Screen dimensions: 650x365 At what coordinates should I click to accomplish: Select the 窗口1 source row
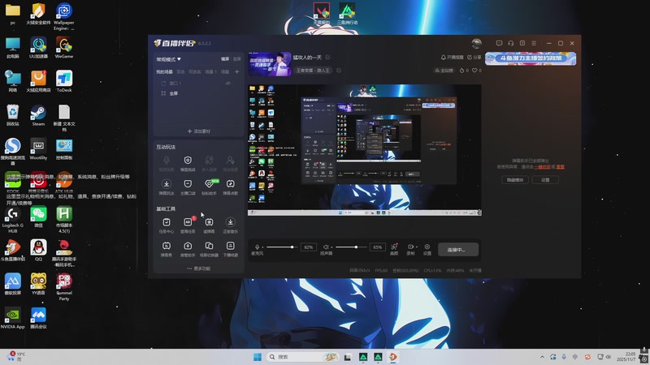tap(197, 84)
